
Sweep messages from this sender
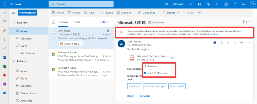coord(107,12)
